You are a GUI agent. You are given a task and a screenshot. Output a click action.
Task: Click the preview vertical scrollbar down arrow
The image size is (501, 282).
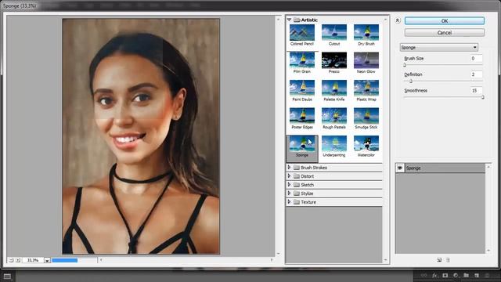point(279,253)
